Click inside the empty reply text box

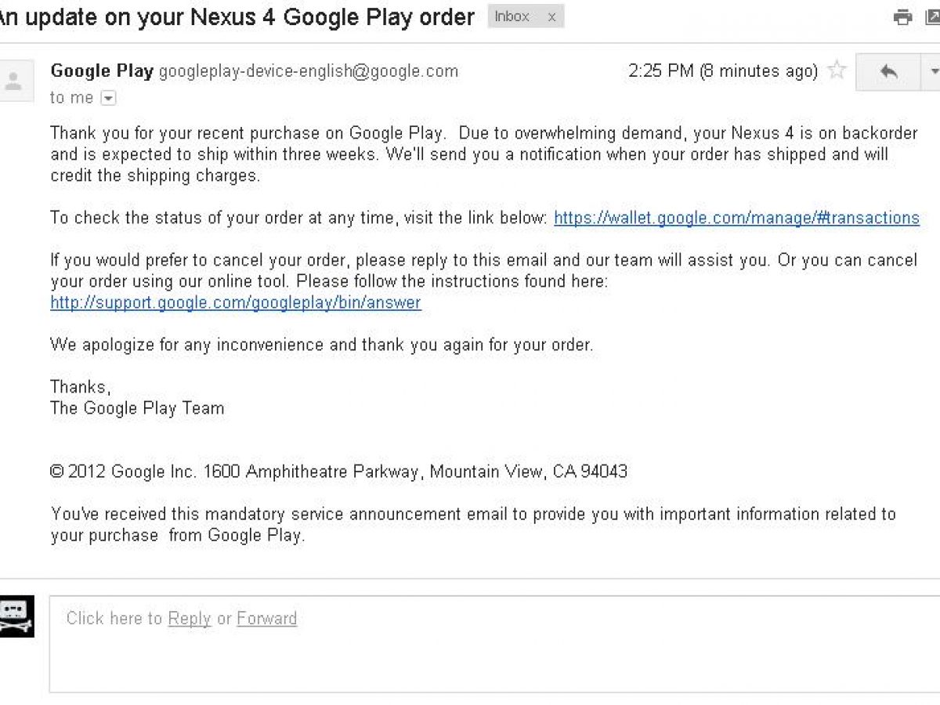pos(493,658)
